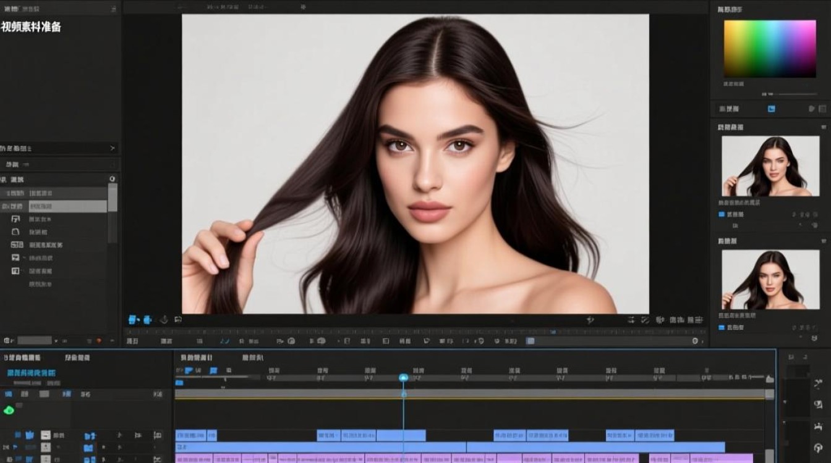The image size is (831, 463).
Task: Collapse the upper thumbnail section in right panel
Action: click(x=824, y=127)
